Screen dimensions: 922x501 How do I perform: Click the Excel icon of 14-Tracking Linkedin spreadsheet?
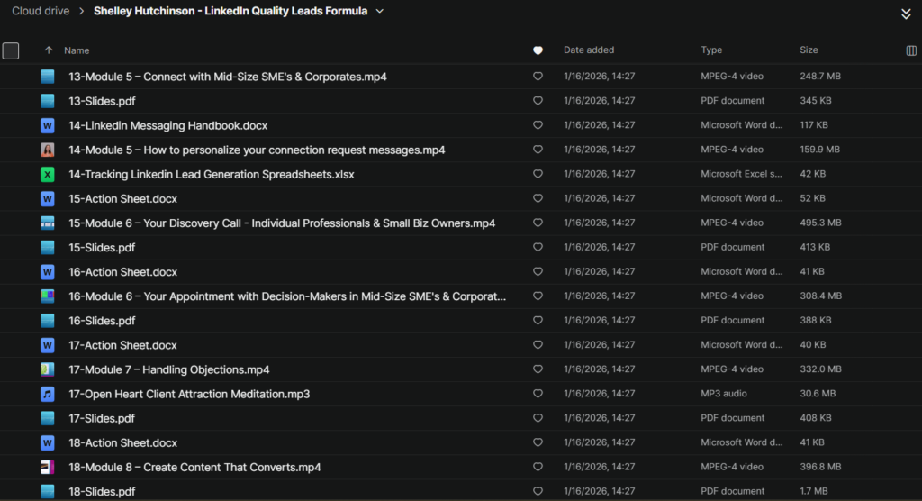coord(48,174)
